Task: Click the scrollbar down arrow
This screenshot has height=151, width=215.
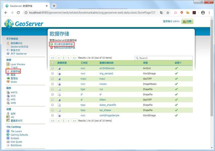Action: pyautogui.click(x=212, y=148)
